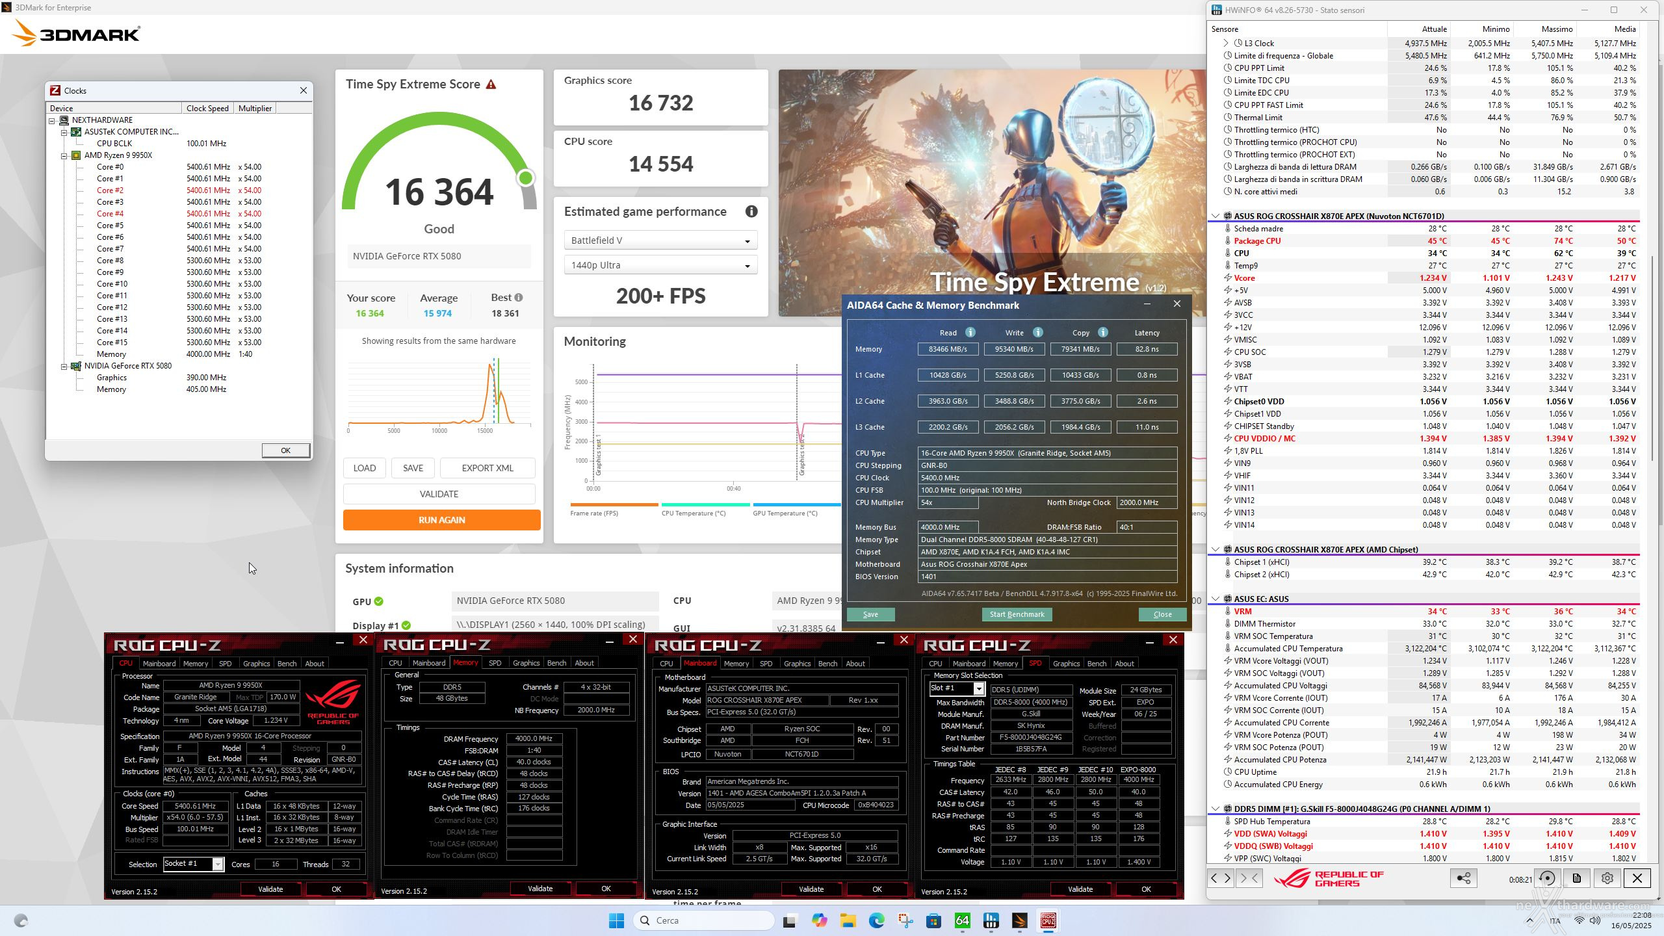Open Copilot from the taskbar
The height and width of the screenshot is (936, 1664).
click(819, 920)
